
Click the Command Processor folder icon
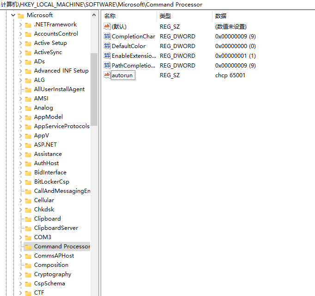[28, 247]
